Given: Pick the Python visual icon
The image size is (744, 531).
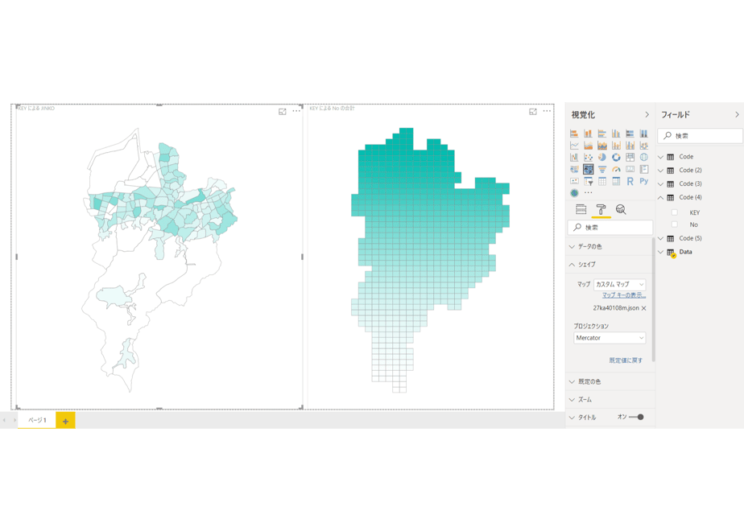Looking at the screenshot, I should 644,181.
